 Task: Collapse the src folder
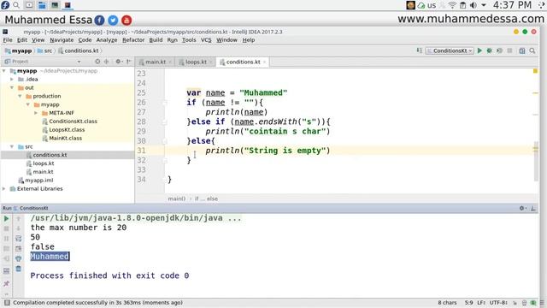(12, 146)
